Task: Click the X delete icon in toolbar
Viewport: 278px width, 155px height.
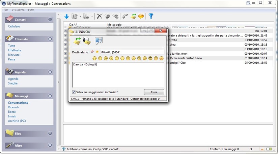Action: [x=99, y=16]
